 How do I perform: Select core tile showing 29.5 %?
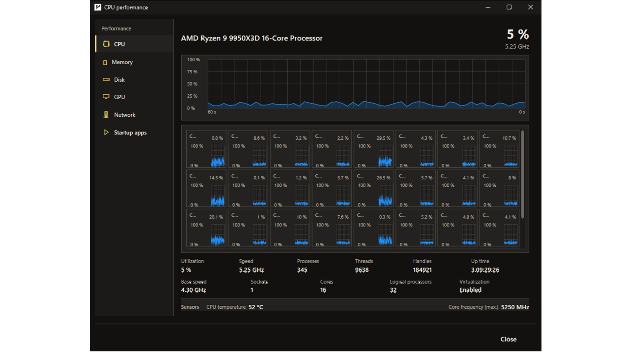coord(374,150)
